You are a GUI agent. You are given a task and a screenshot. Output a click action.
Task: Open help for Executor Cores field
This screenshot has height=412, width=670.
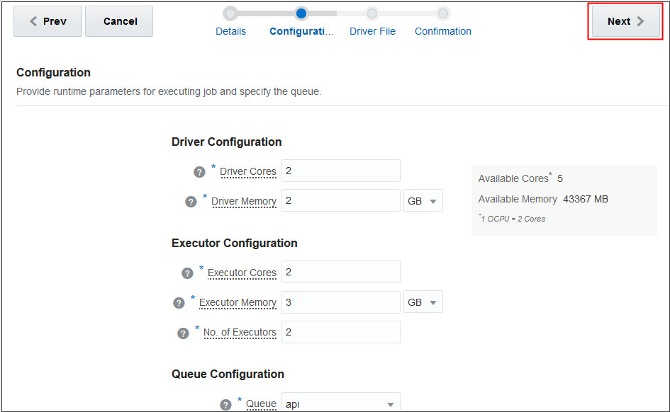click(x=187, y=272)
